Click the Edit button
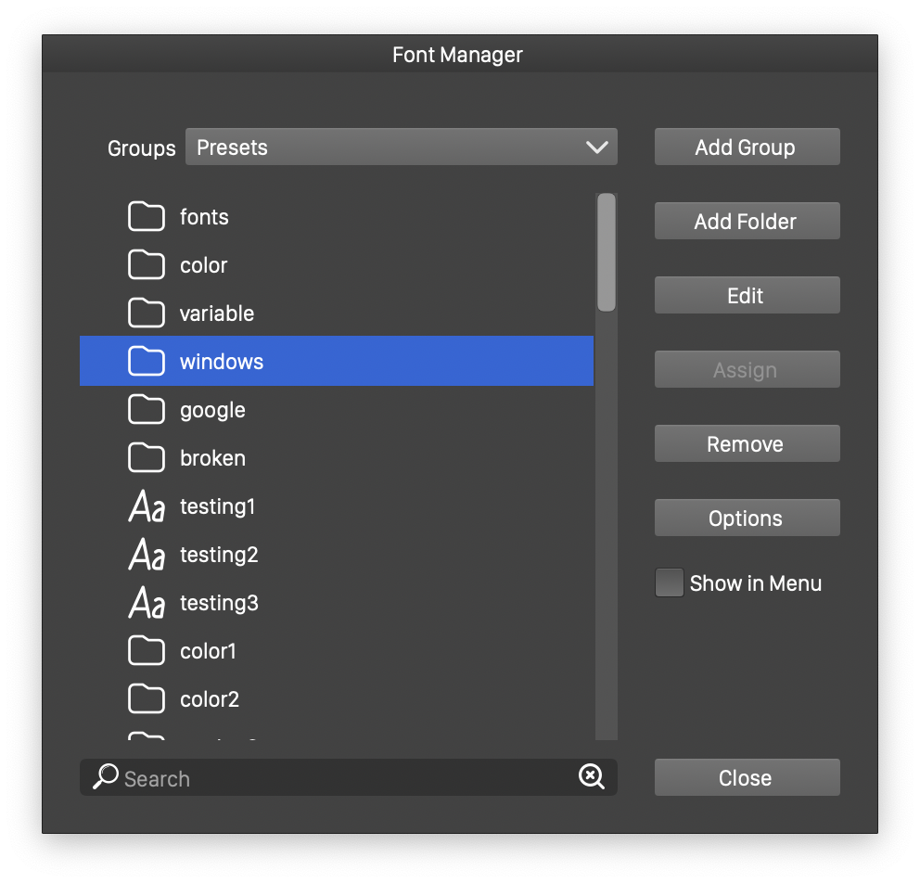Viewport: 920px width, 883px height. click(x=747, y=296)
